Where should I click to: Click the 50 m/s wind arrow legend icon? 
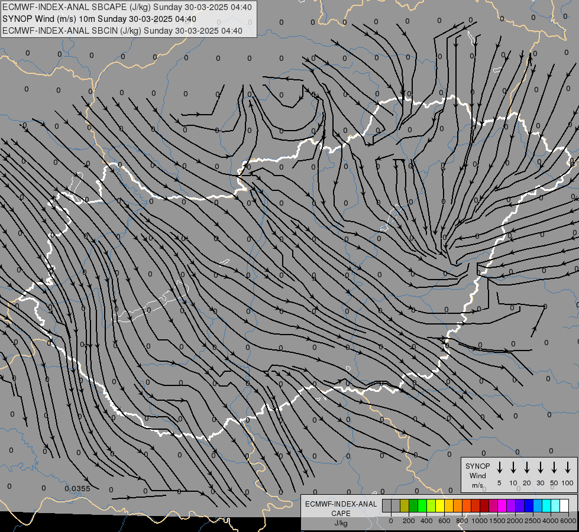(554, 467)
